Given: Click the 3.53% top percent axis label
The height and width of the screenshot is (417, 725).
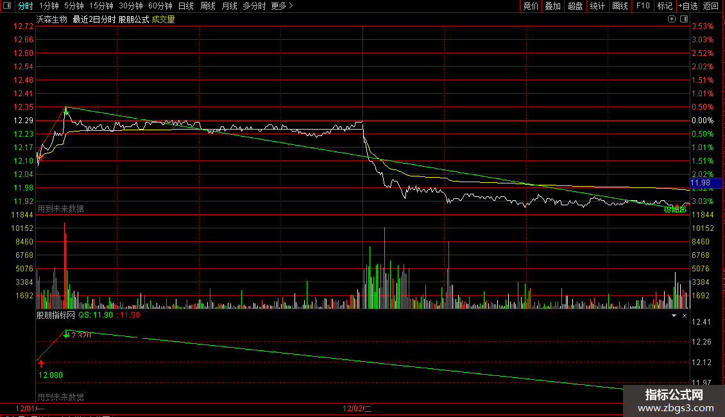Looking at the screenshot, I should 703,26.
